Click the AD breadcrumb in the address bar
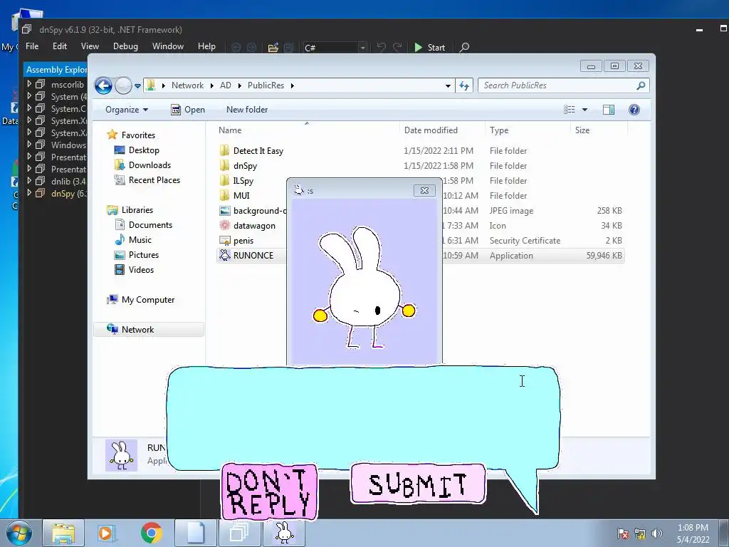 click(x=226, y=85)
